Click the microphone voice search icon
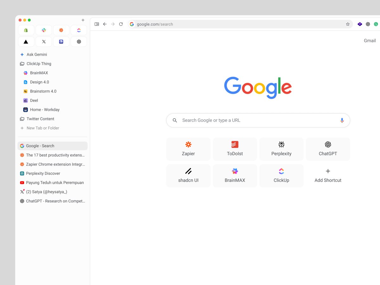This screenshot has width=380, height=285. 342,120
